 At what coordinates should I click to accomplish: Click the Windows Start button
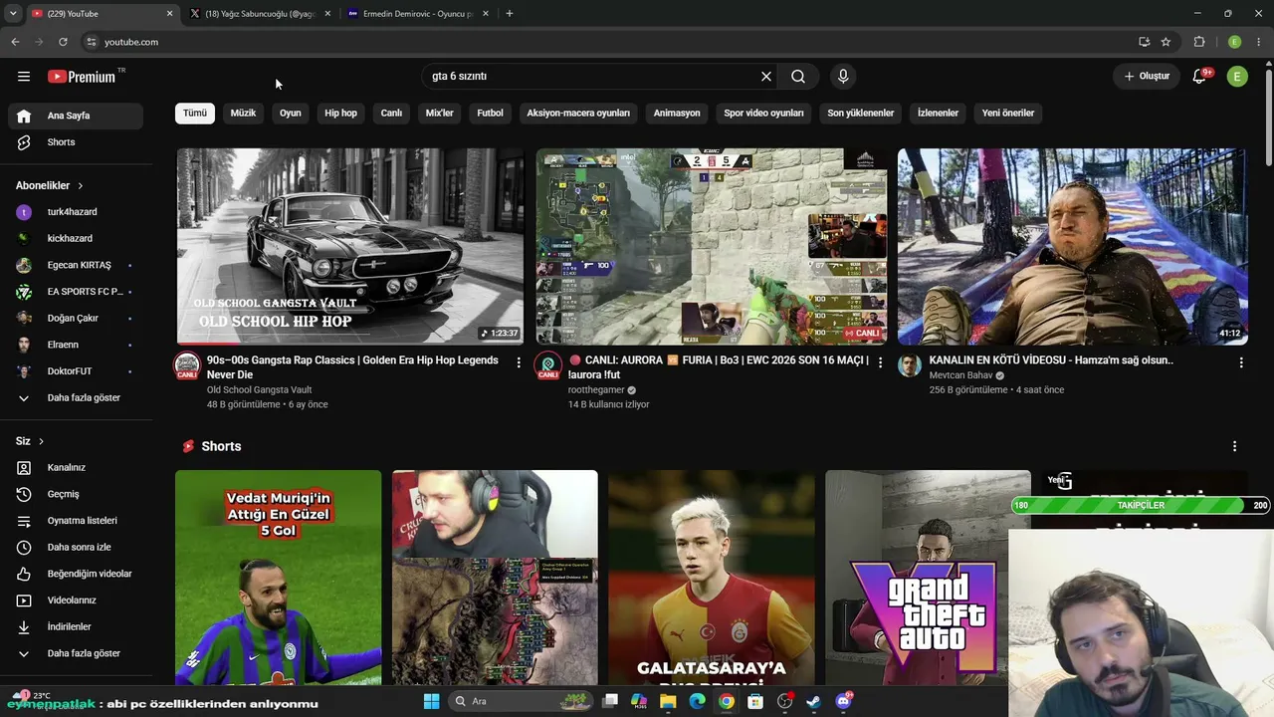tap(431, 701)
